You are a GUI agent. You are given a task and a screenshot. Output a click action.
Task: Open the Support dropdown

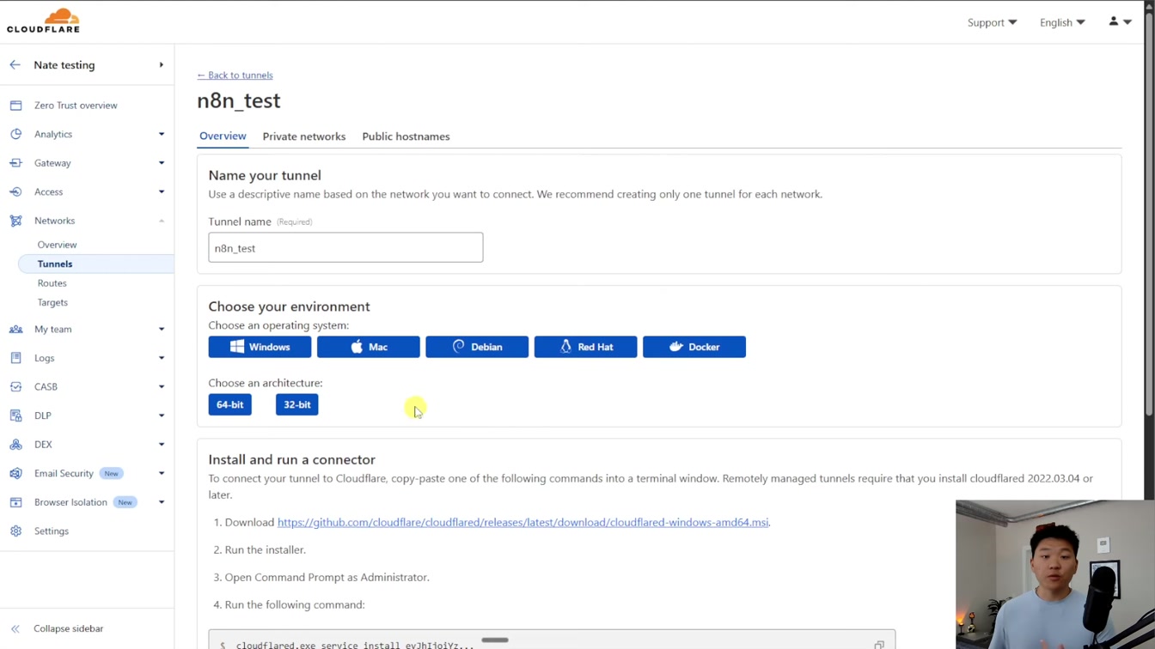(x=992, y=22)
